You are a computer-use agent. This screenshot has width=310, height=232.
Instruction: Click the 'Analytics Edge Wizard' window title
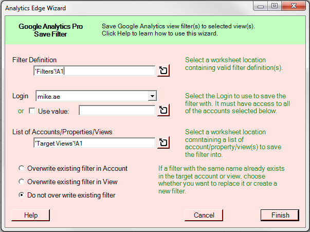pyautogui.click(x=35, y=8)
